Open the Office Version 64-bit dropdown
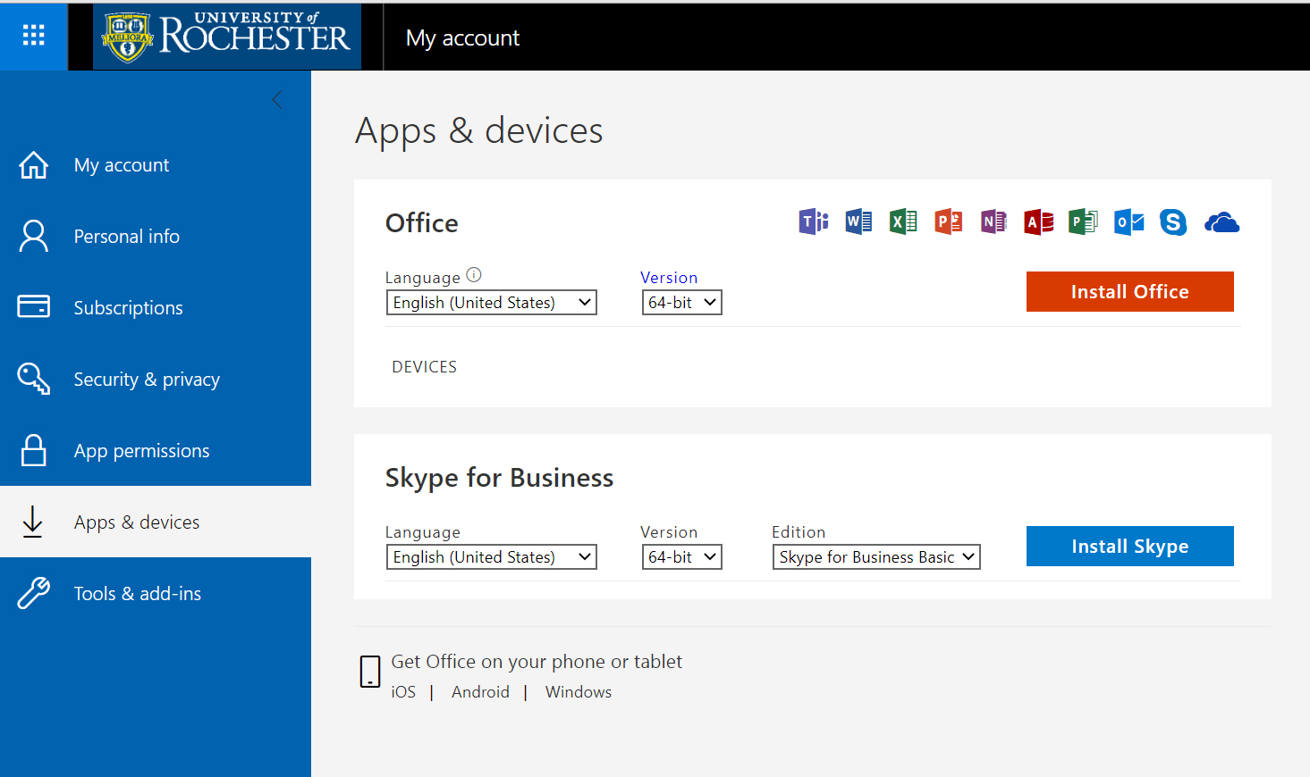This screenshot has width=1310, height=777. coord(682,303)
